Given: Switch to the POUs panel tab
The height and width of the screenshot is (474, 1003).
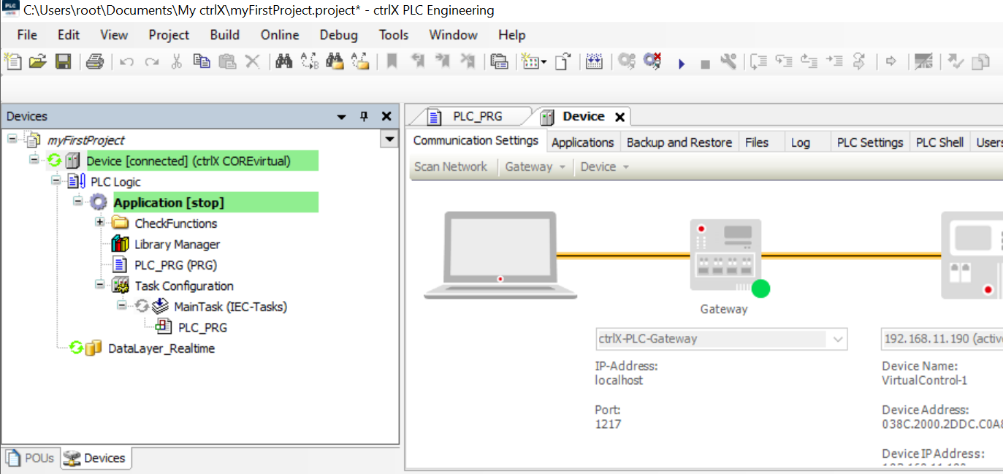Looking at the screenshot, I should [31, 458].
